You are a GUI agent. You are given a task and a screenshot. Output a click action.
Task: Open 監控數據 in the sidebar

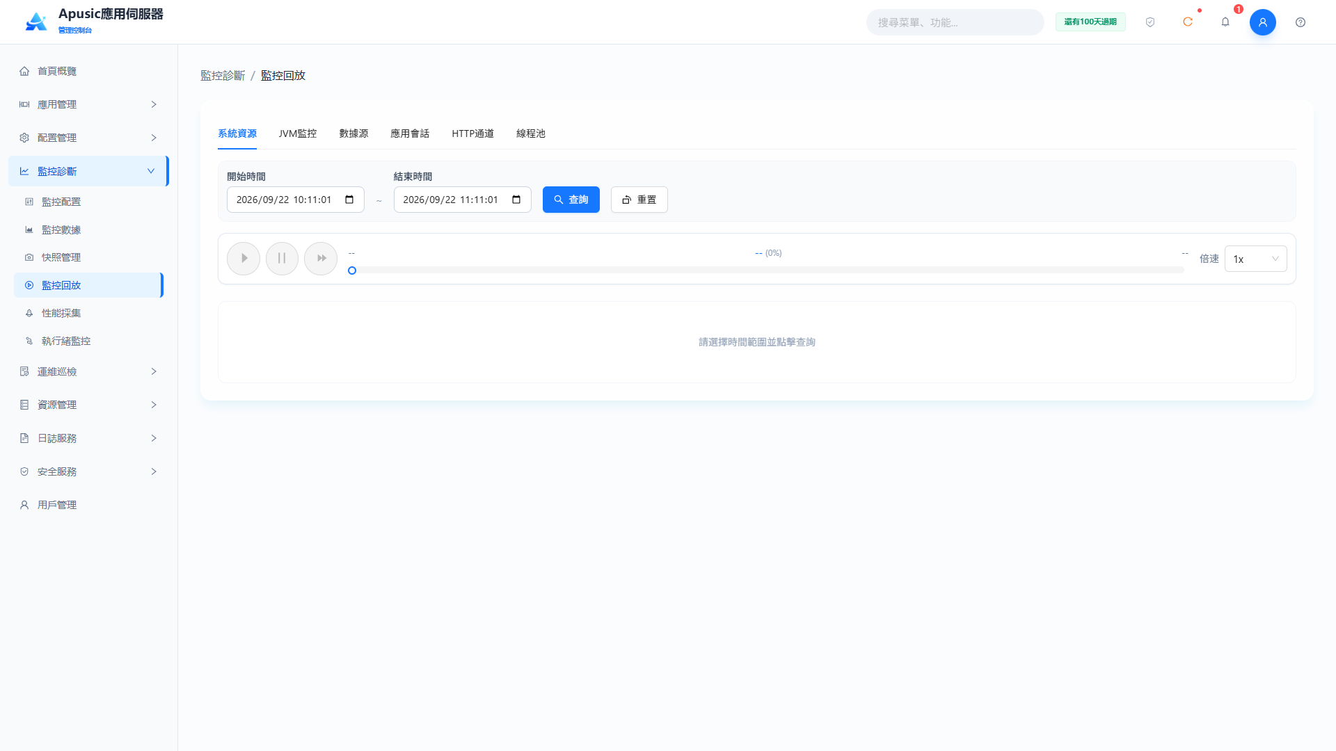click(88, 229)
